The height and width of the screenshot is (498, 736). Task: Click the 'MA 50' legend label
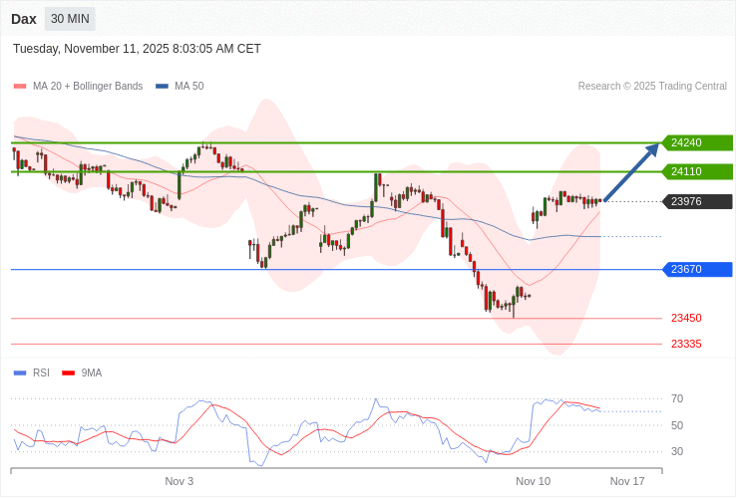189,87
